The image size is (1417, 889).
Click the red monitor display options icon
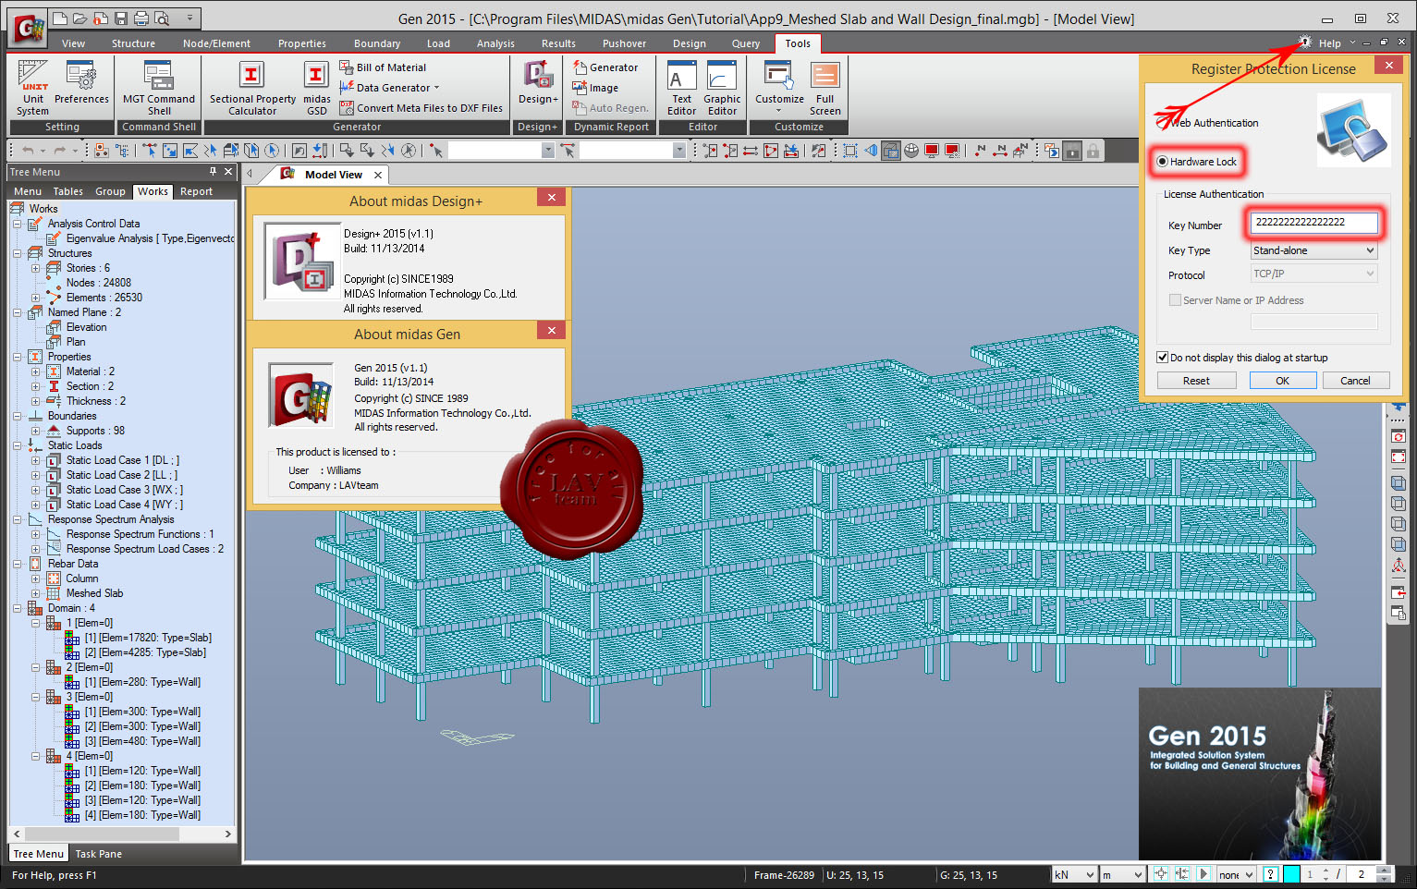[952, 151]
